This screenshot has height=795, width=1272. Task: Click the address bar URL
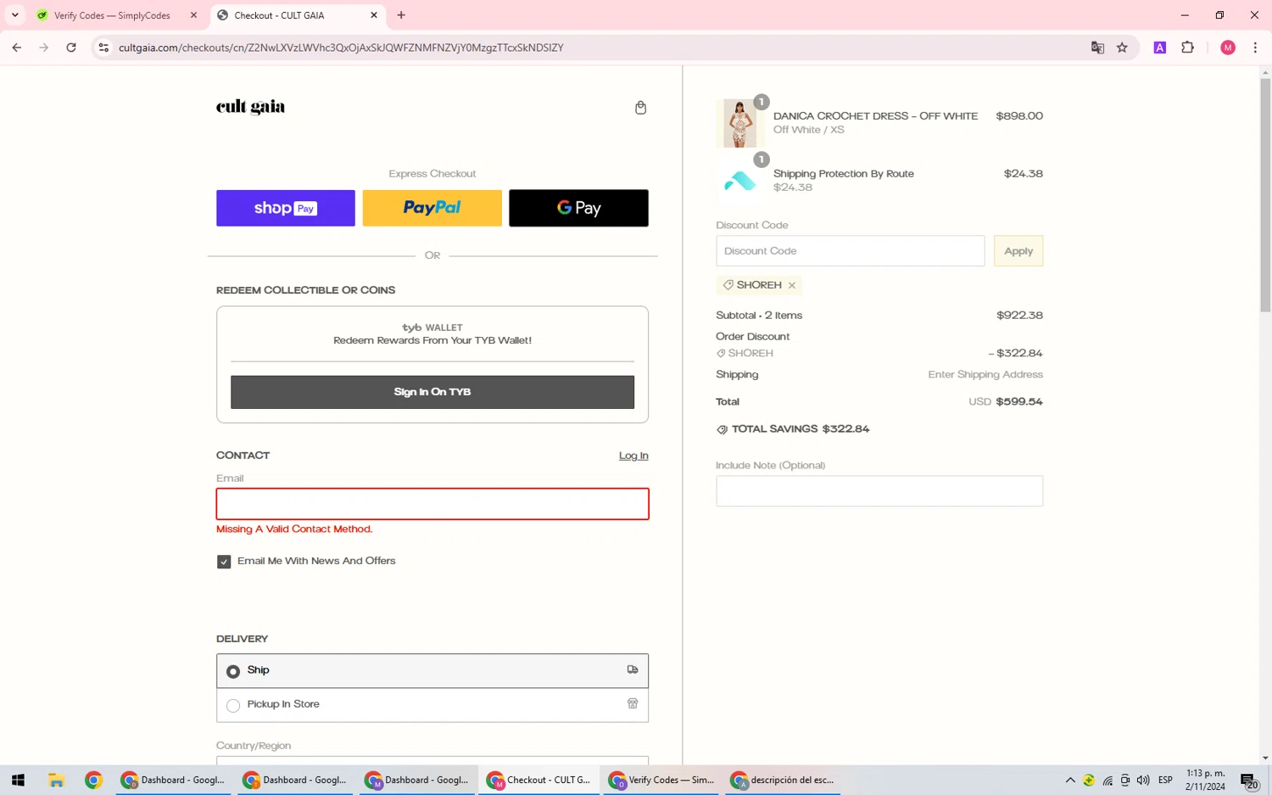341,48
